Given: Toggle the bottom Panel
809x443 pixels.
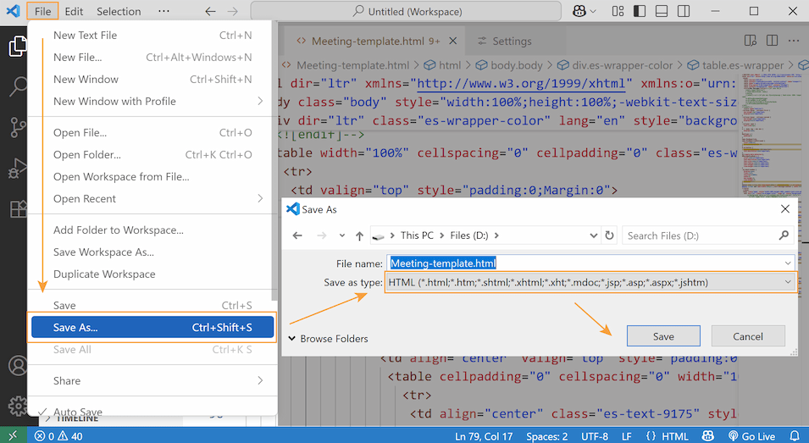Looking at the screenshot, I should coord(662,11).
